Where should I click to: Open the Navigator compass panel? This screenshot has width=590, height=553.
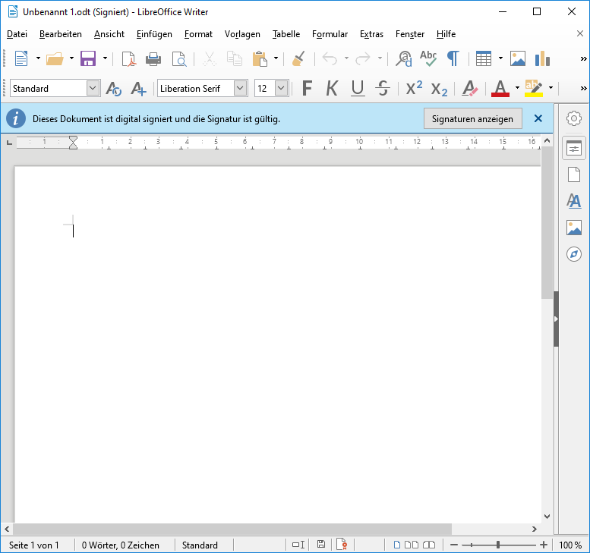pos(574,254)
